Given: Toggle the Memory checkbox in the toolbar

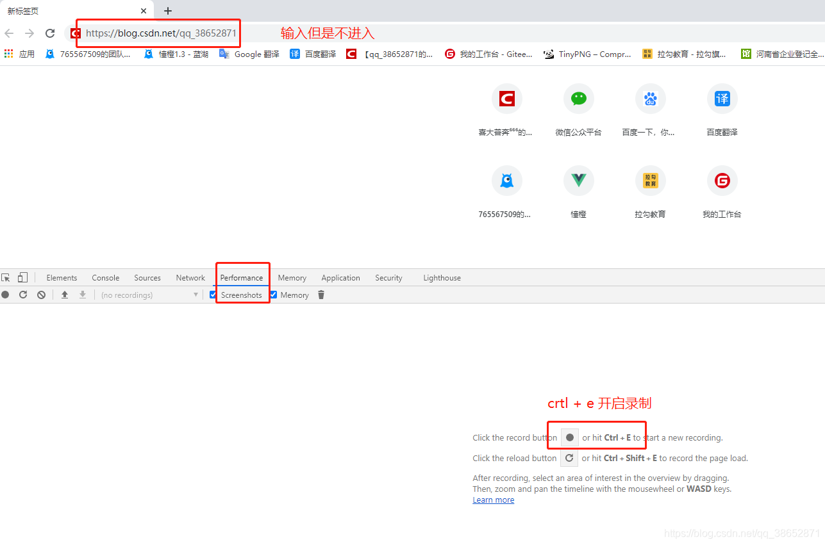Looking at the screenshot, I should click(x=273, y=295).
